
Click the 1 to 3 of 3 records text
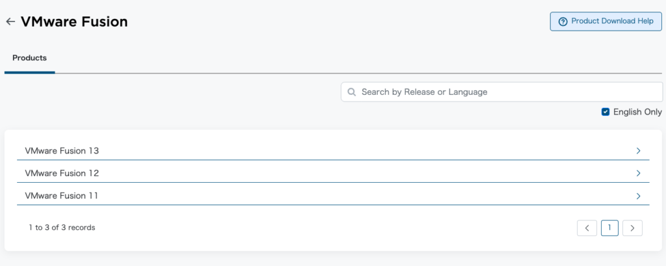coord(62,228)
